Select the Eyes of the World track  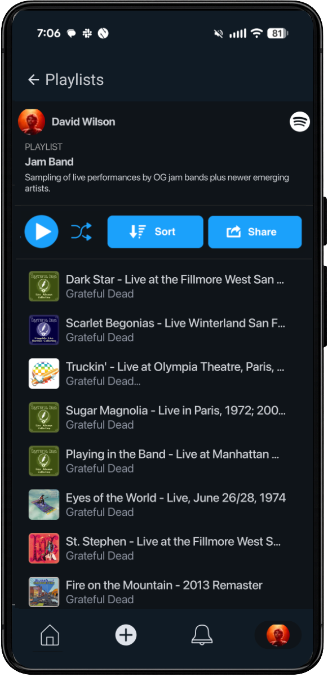[176, 498]
